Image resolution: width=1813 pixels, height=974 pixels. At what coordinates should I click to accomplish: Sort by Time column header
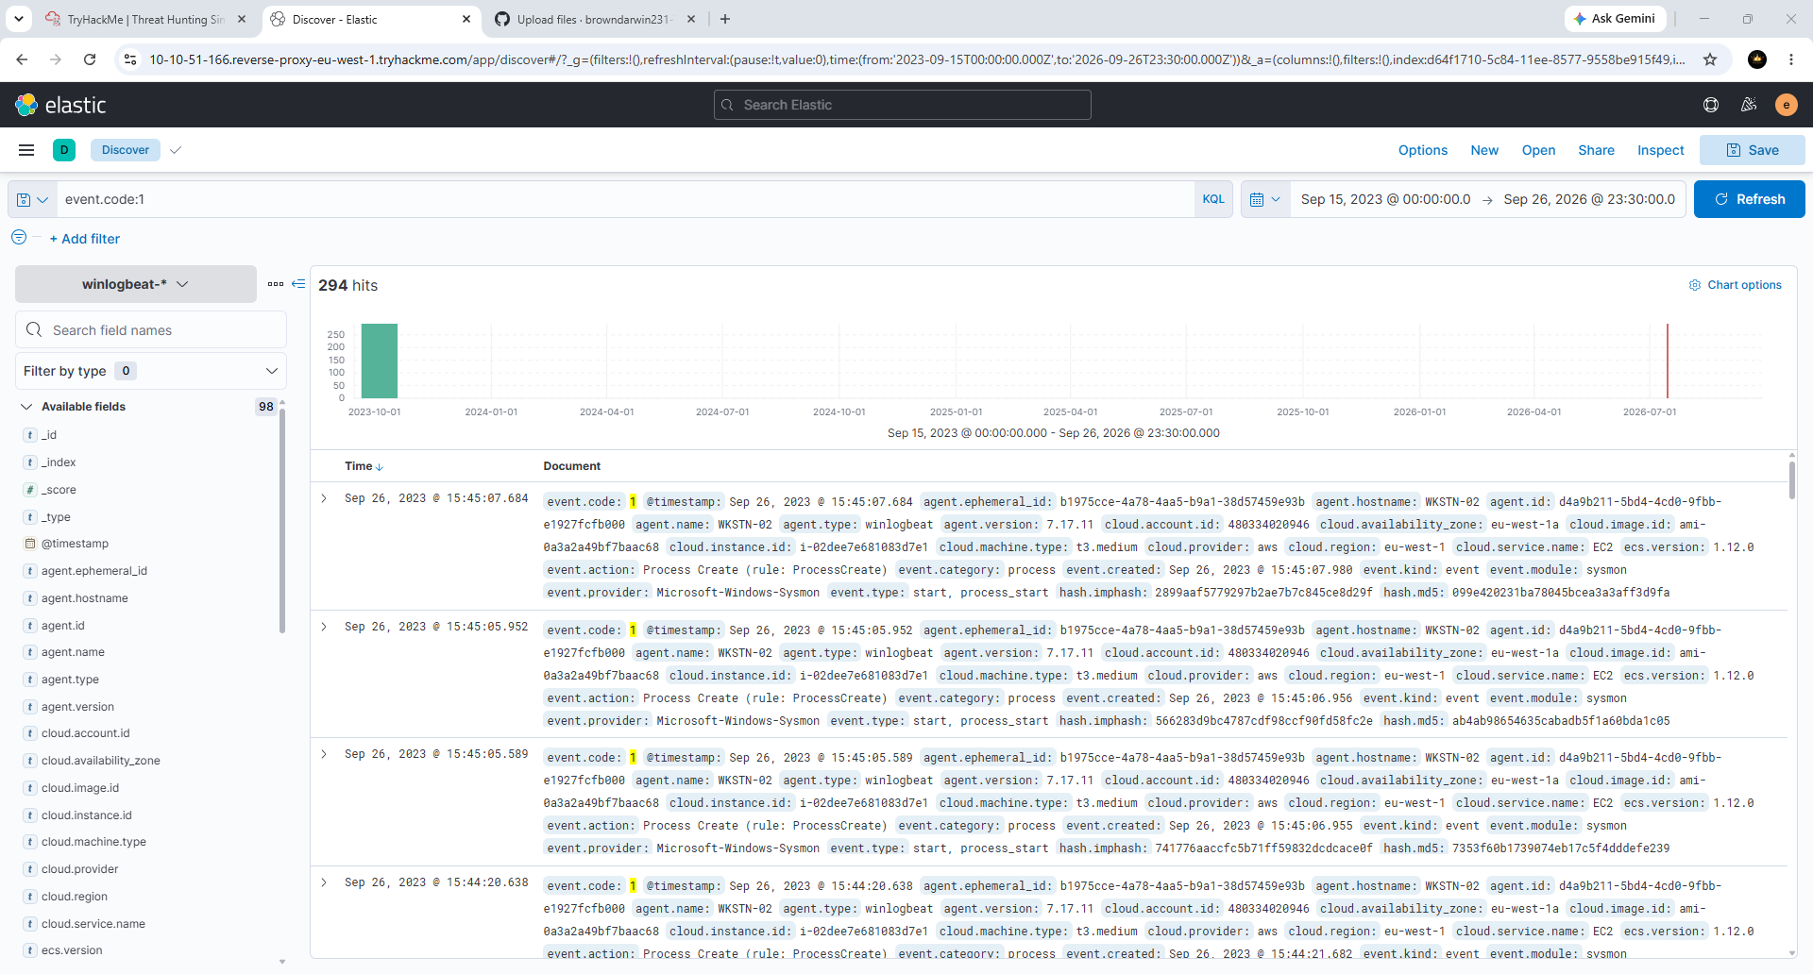tap(364, 466)
